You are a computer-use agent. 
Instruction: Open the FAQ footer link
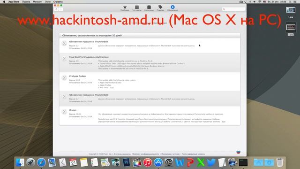pyautogui.click(x=193, y=154)
